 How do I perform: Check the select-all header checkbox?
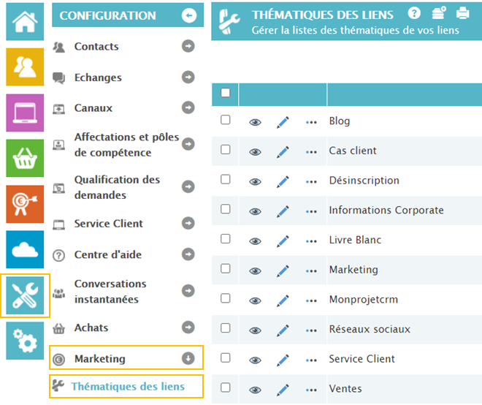[226, 93]
